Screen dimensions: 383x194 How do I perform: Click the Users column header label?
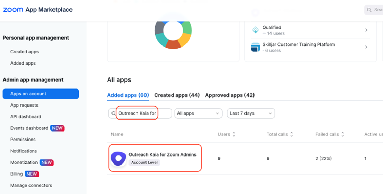[224, 134]
